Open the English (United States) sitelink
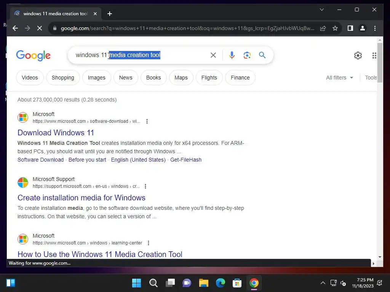 [138, 160]
